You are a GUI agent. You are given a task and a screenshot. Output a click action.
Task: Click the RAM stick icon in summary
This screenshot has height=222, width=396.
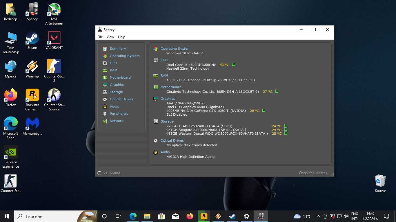tap(156, 76)
